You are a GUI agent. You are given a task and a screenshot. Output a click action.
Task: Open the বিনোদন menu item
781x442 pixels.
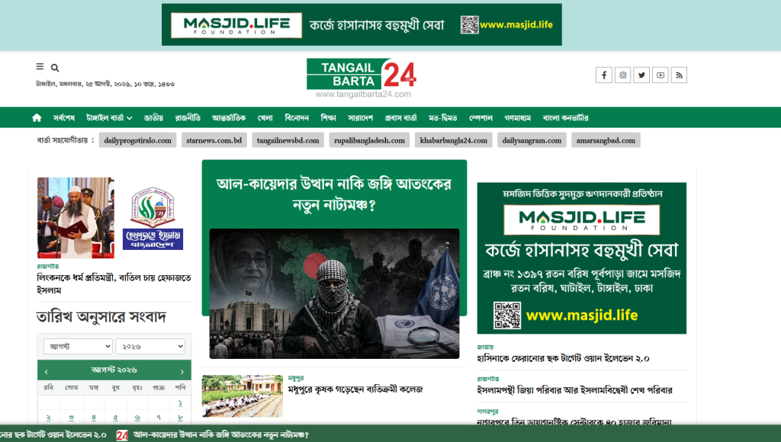297,118
